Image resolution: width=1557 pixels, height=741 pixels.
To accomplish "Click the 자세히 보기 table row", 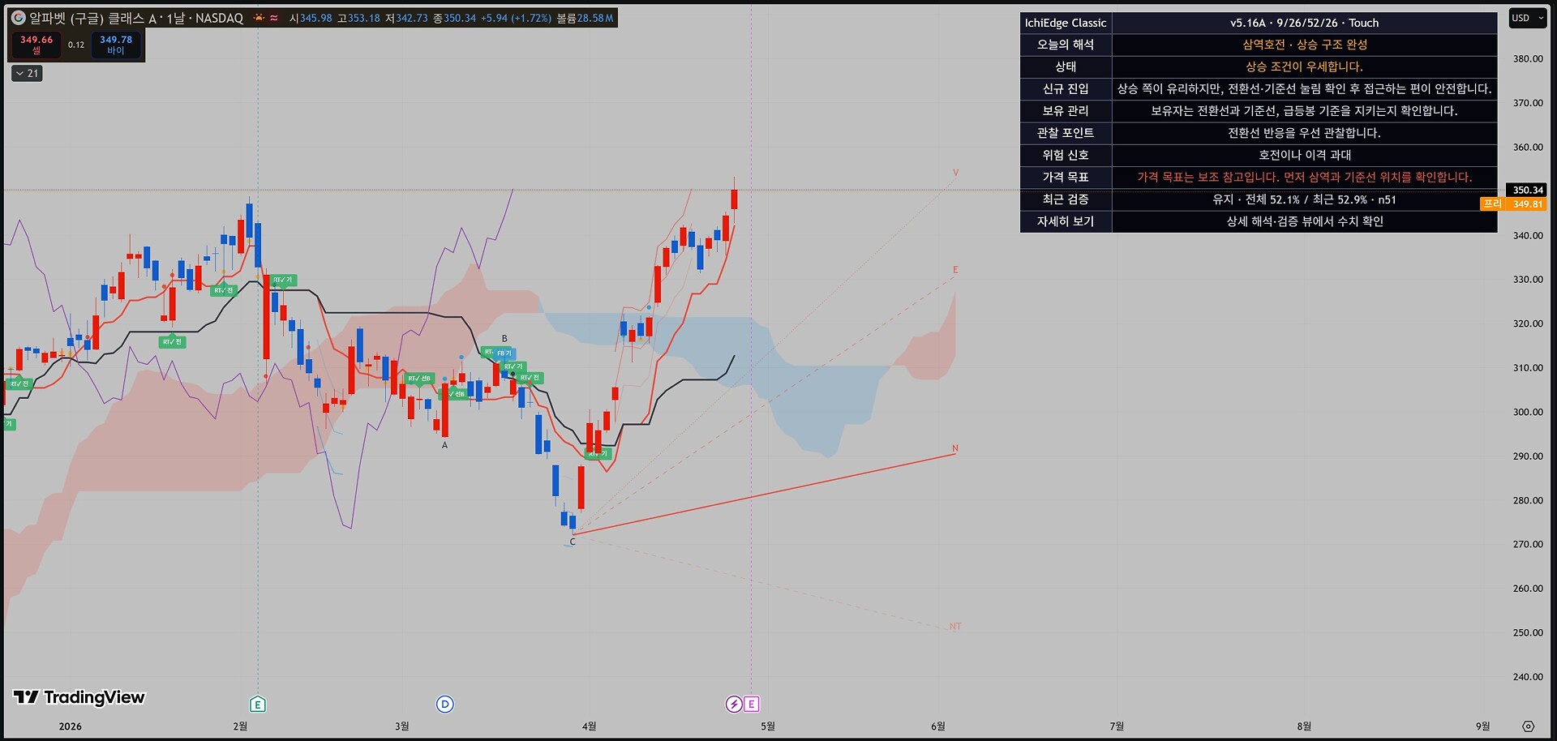I will (x=1259, y=221).
